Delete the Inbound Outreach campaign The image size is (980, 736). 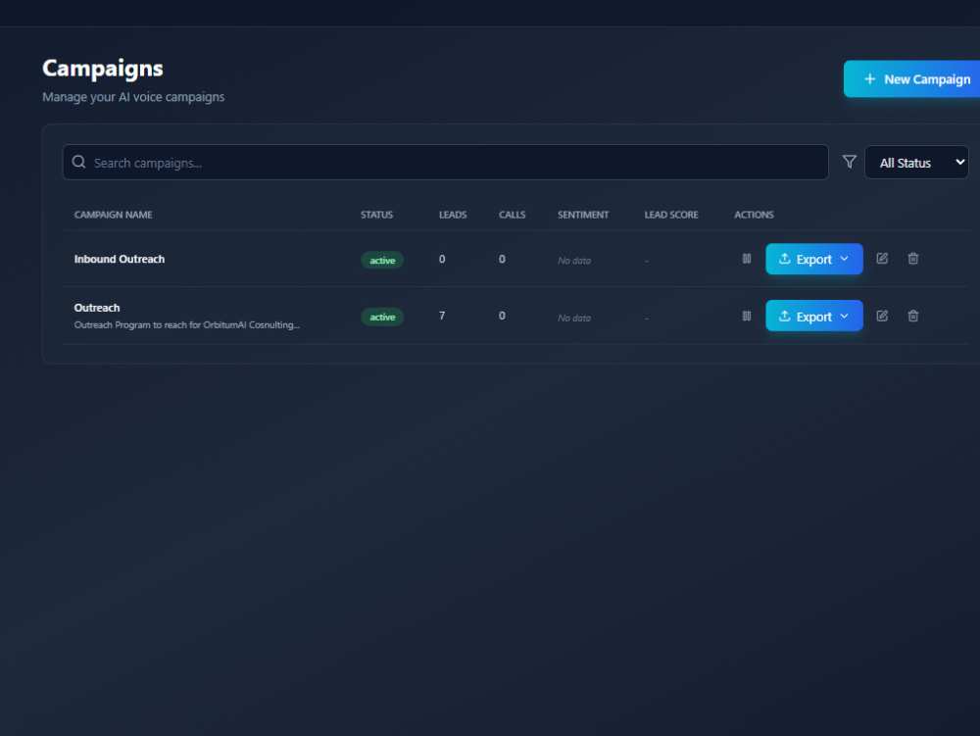click(x=913, y=259)
